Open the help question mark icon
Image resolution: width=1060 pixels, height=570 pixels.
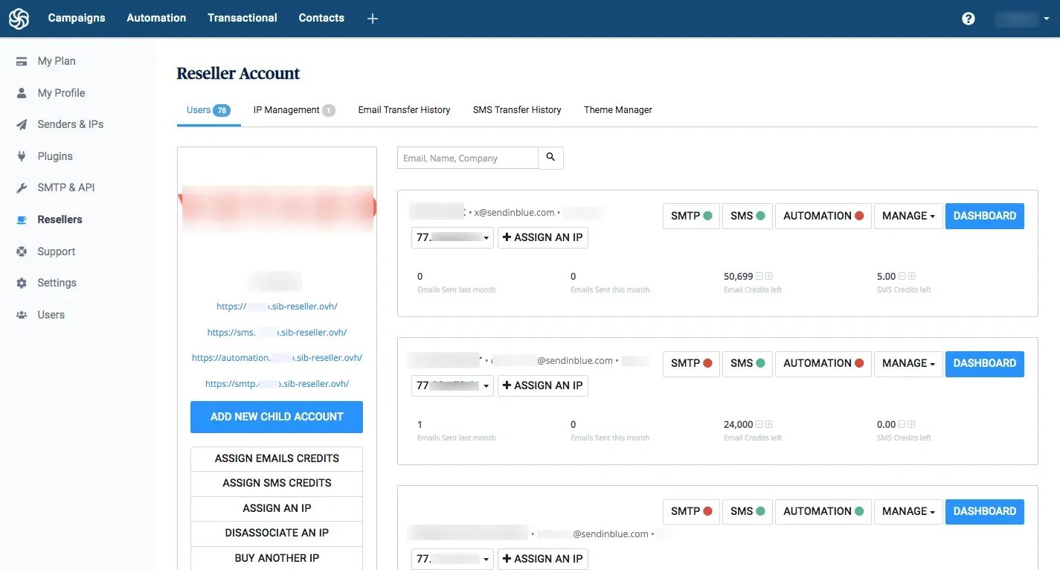point(968,19)
